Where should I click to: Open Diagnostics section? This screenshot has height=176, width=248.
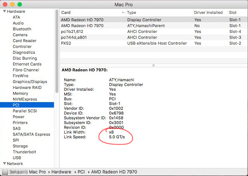24,52
